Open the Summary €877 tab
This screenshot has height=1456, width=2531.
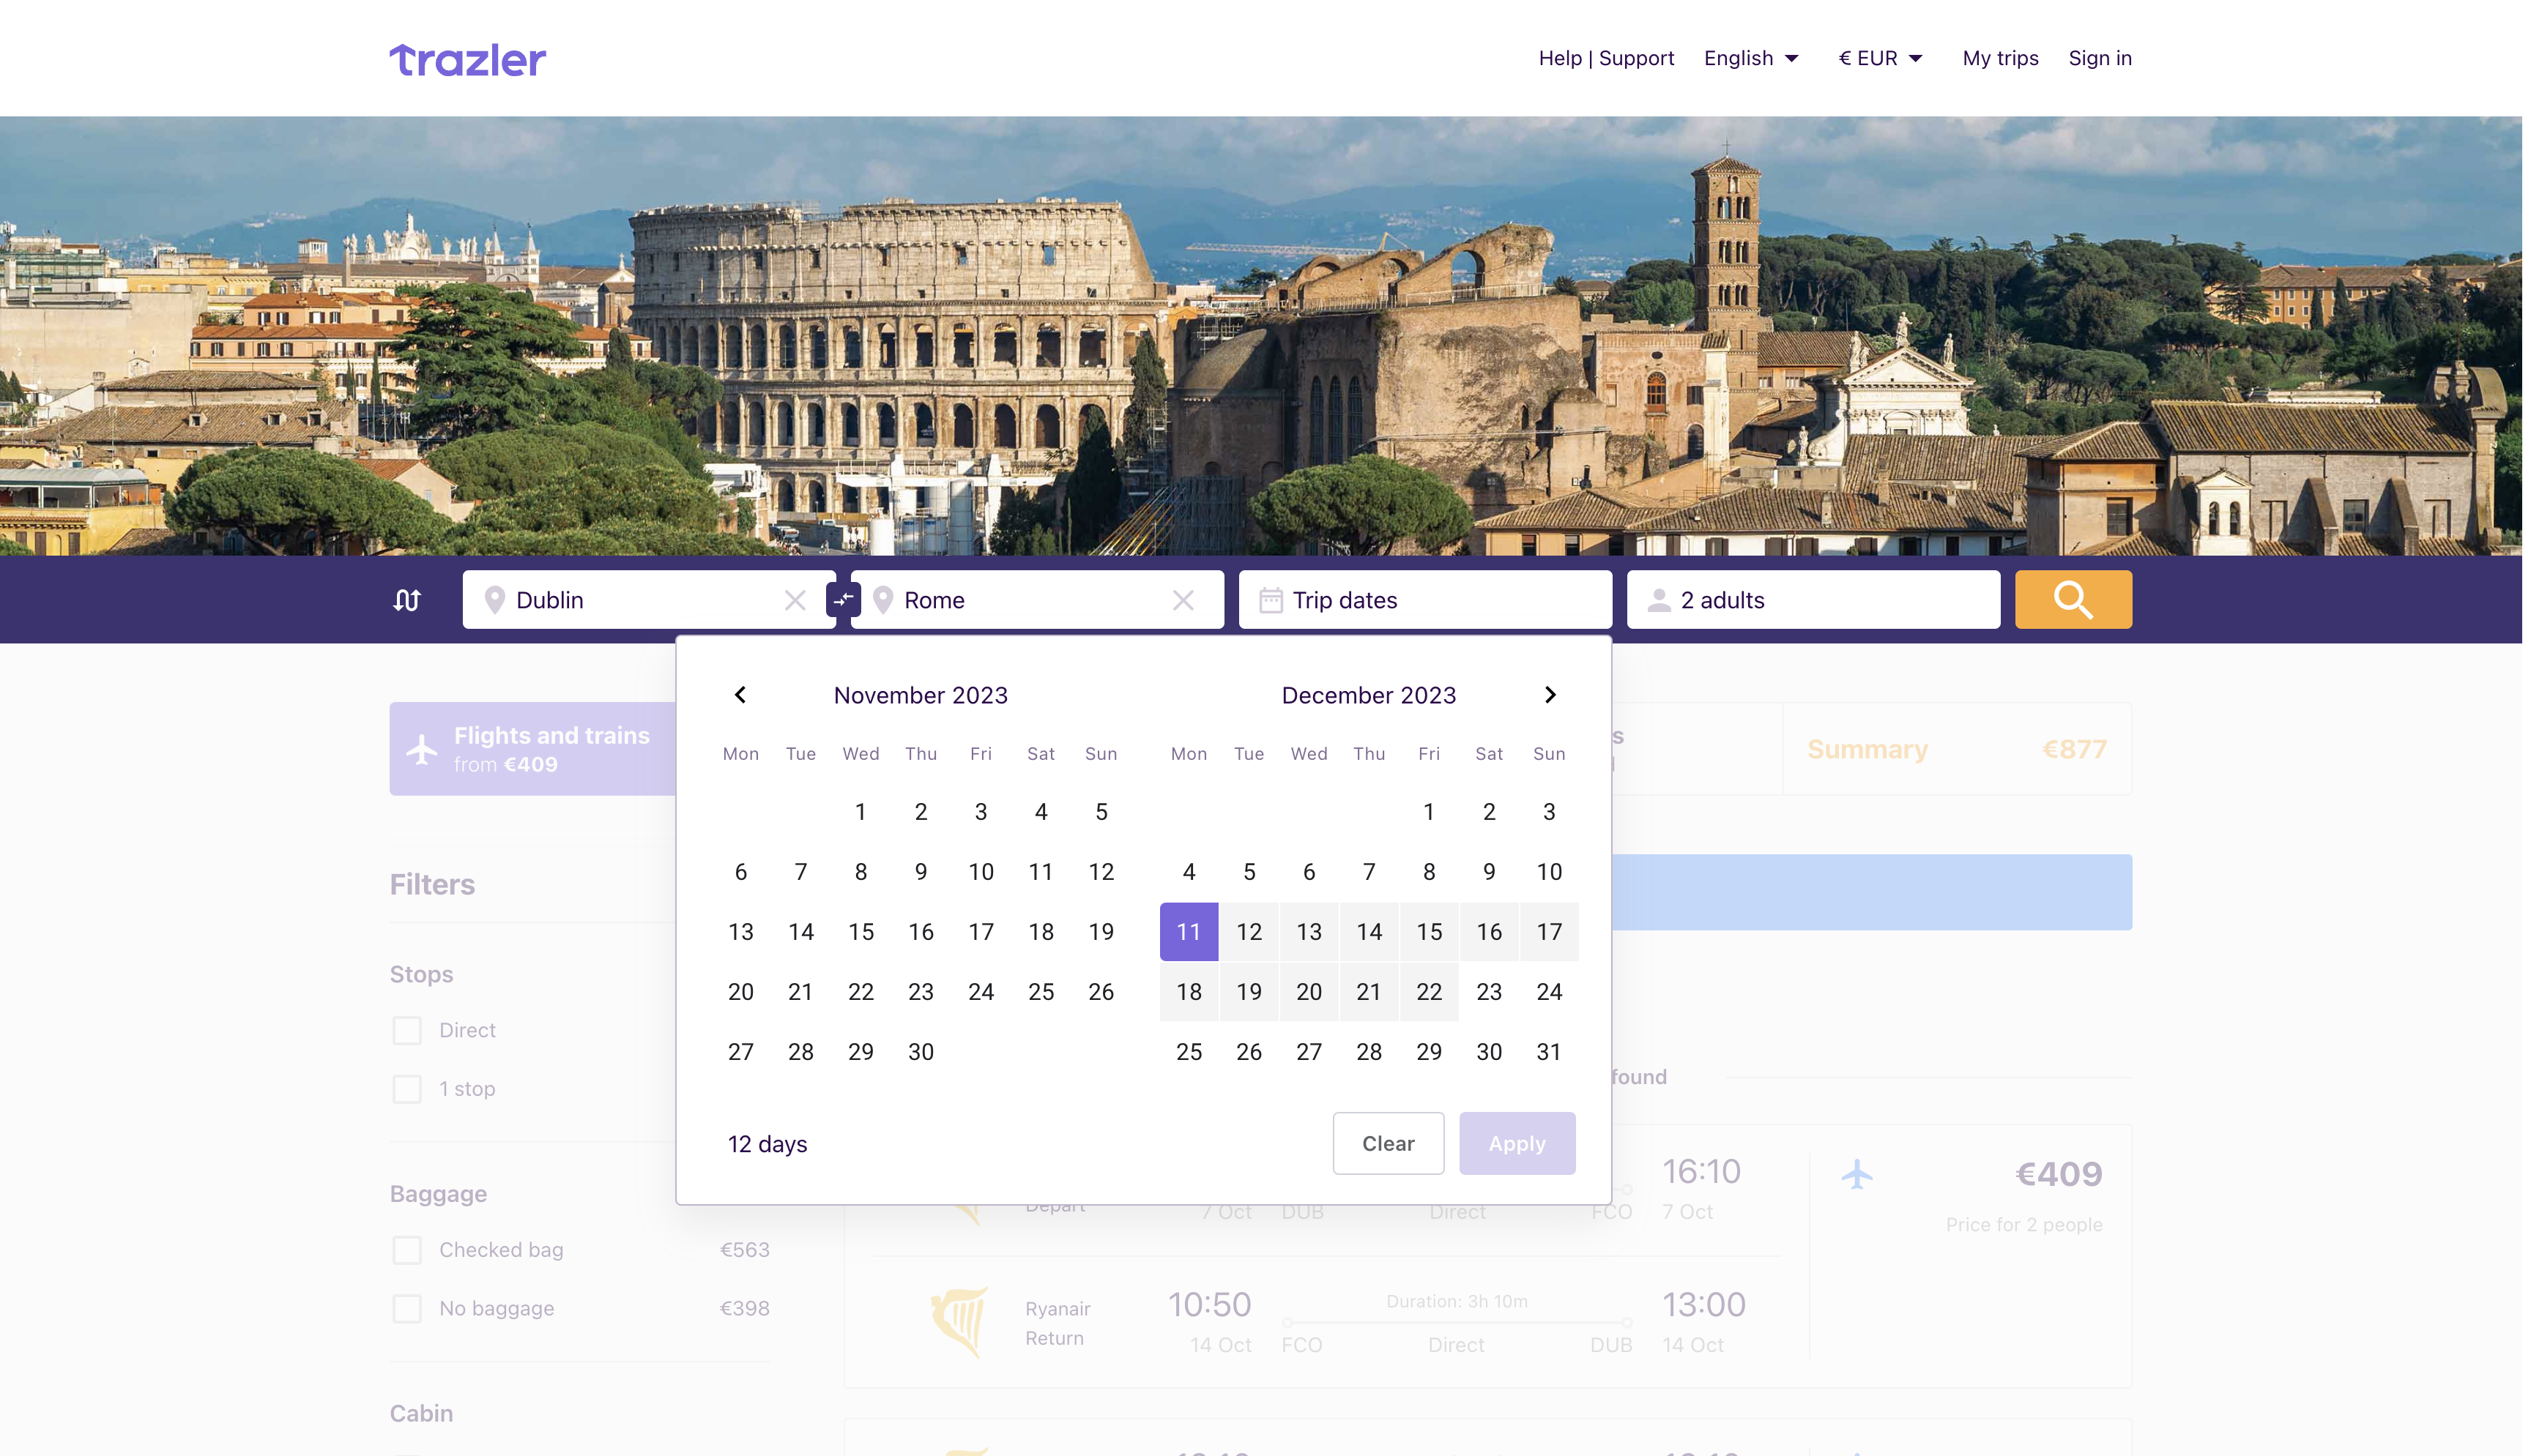coord(1957,749)
